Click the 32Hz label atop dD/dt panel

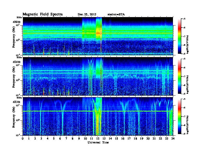(19, 57)
